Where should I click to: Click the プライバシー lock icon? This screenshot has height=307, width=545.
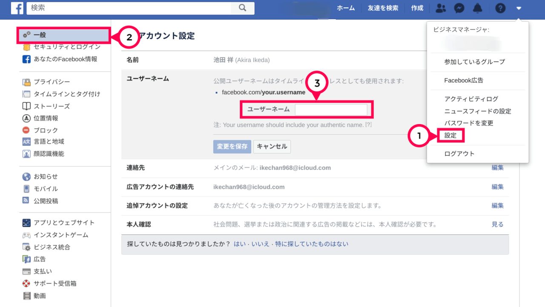[x=26, y=82]
